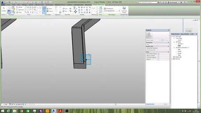Click the Save icon in quick access toolbar
Image resolution: width=201 pixels, height=113 pixels.
coord(9,2)
